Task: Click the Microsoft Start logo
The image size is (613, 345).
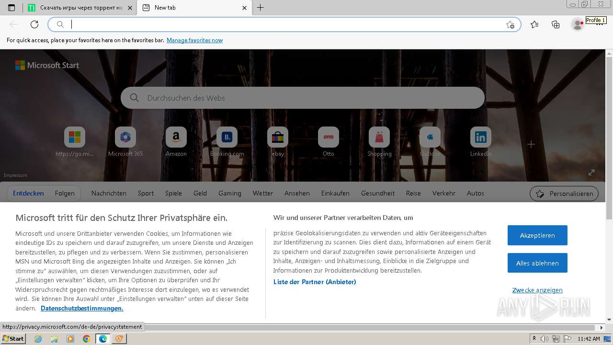Action: (x=47, y=65)
